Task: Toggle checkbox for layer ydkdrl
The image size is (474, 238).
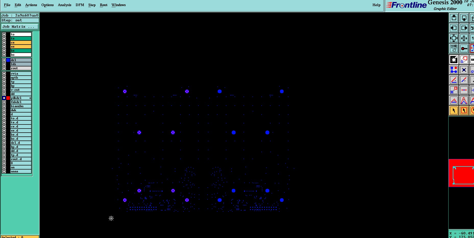Action: (4, 98)
